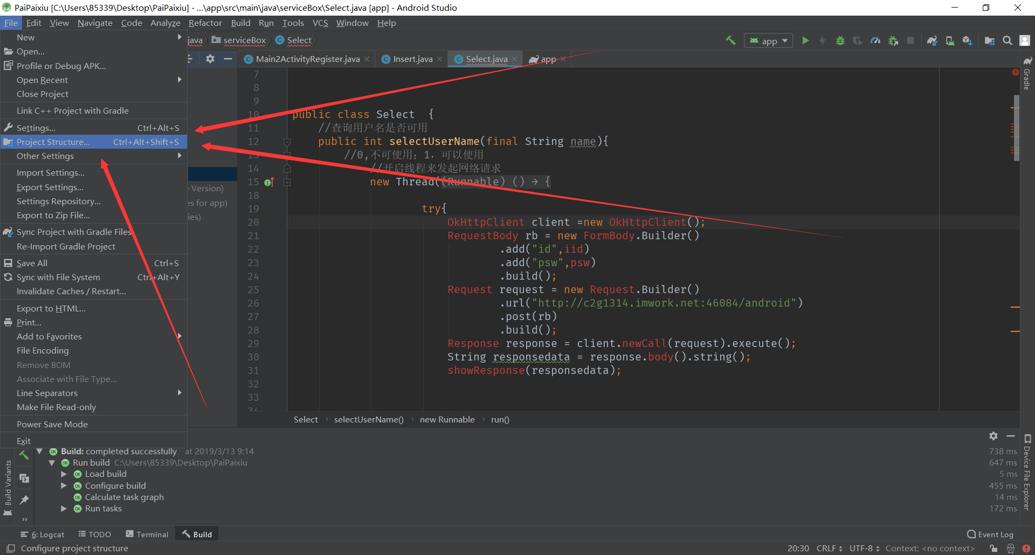The height and width of the screenshot is (555, 1035).
Task: Expand the Run tasks node
Action: coord(64,509)
